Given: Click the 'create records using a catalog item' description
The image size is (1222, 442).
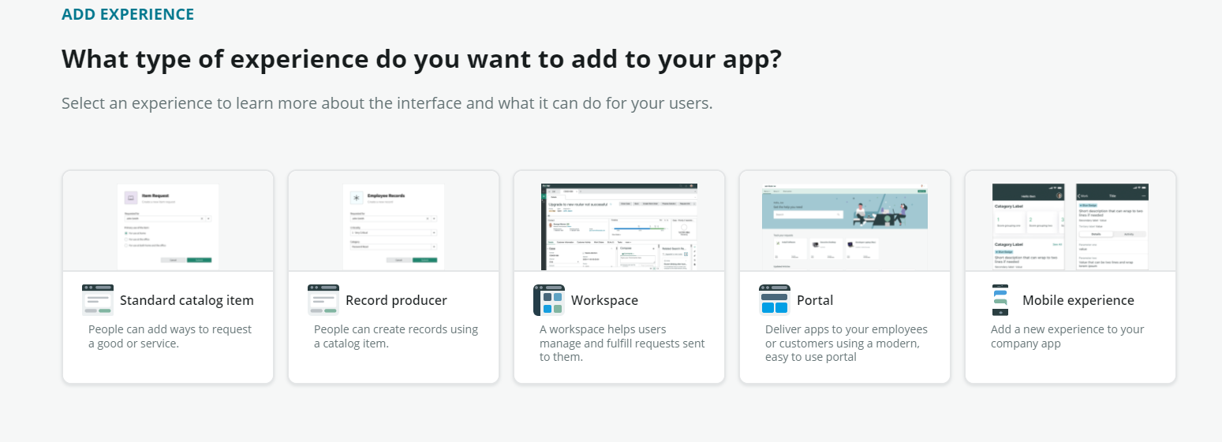Looking at the screenshot, I should (396, 336).
